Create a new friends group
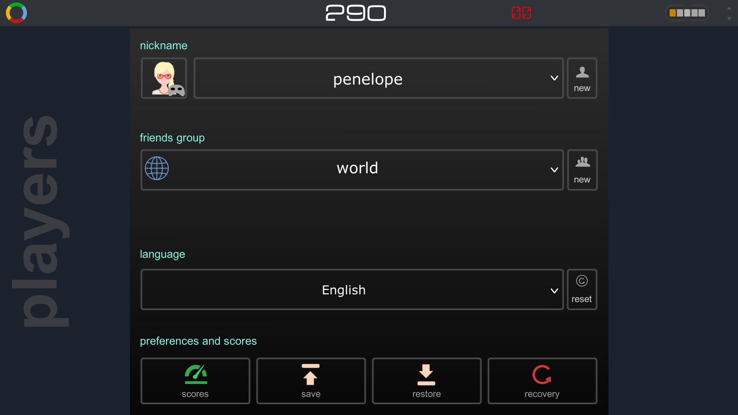The height and width of the screenshot is (415, 738). pyautogui.click(x=582, y=170)
